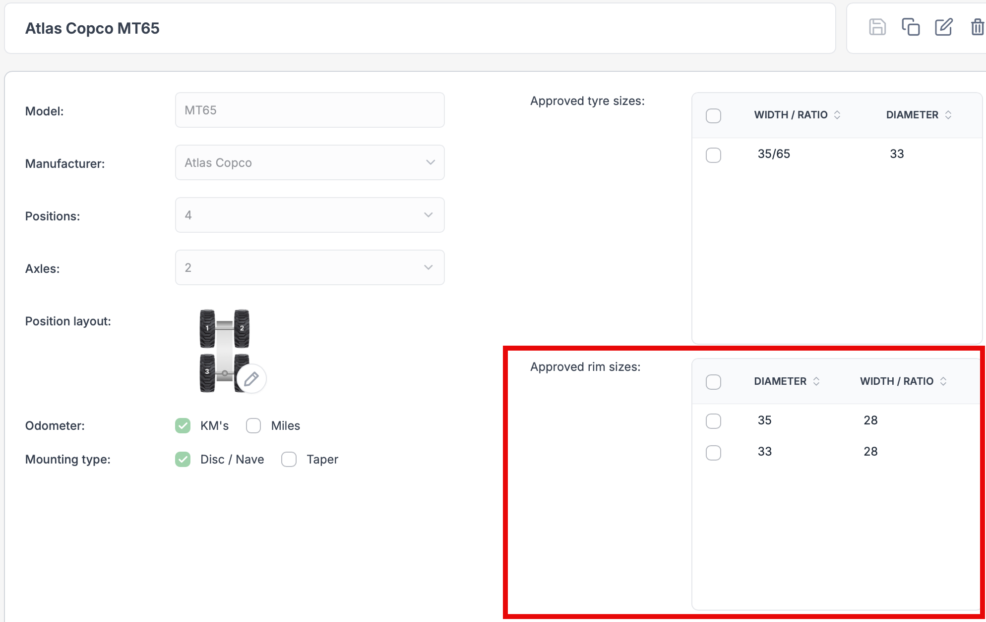
Task: Sort rim sizes by Width / Ratio
Action: [943, 381]
